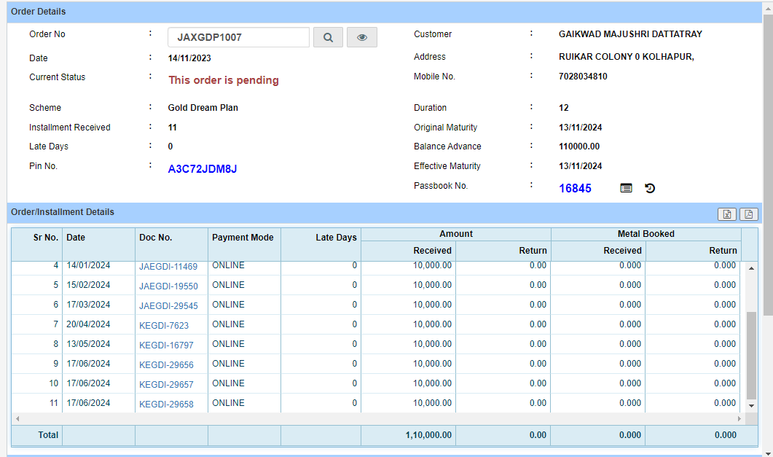Click the Late Days column header
Image resolution: width=773 pixels, height=457 pixels.
[x=321, y=244]
